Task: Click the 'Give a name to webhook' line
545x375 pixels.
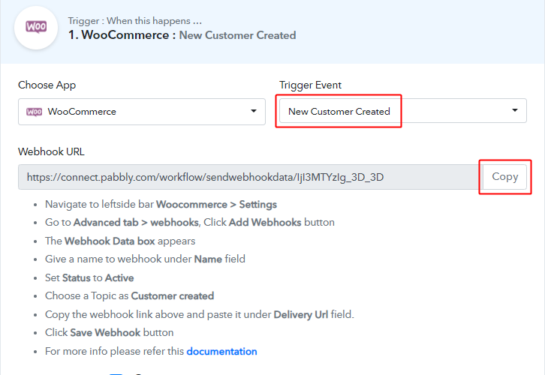Action: [x=146, y=259]
